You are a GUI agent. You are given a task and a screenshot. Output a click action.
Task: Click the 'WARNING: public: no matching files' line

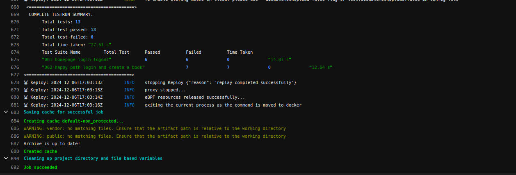point(155,136)
